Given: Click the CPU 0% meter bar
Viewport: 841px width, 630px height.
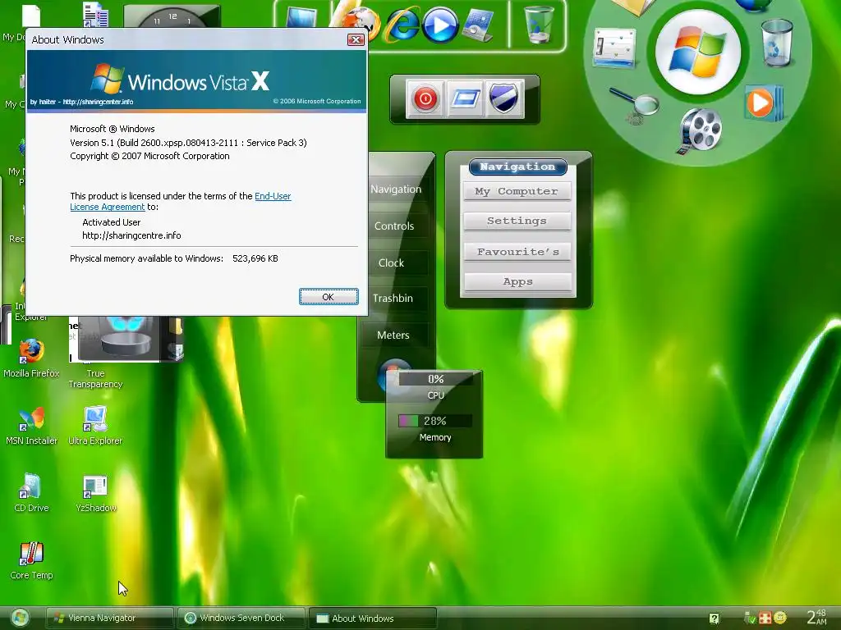Looking at the screenshot, I should click(x=435, y=379).
